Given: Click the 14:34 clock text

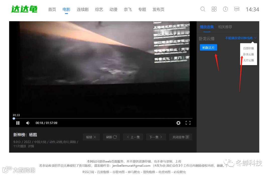Looking at the screenshot, I should pos(252,9).
